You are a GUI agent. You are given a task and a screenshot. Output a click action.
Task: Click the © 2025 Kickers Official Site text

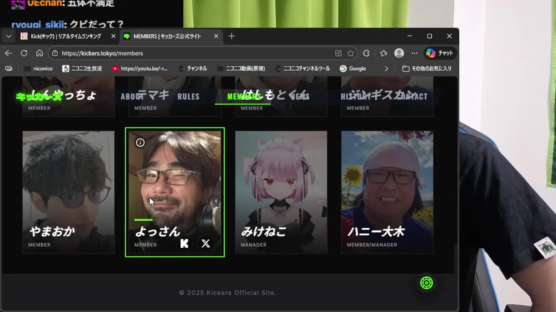coord(228,293)
